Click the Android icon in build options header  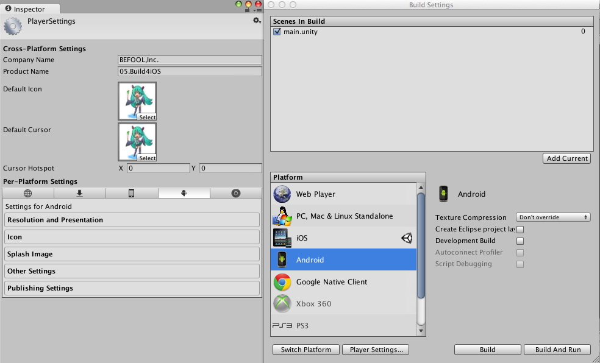coord(443,194)
